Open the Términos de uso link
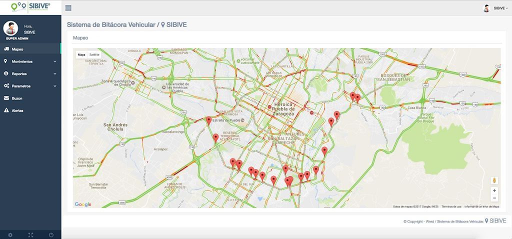Screen dimensions: 512x239 [451, 206]
